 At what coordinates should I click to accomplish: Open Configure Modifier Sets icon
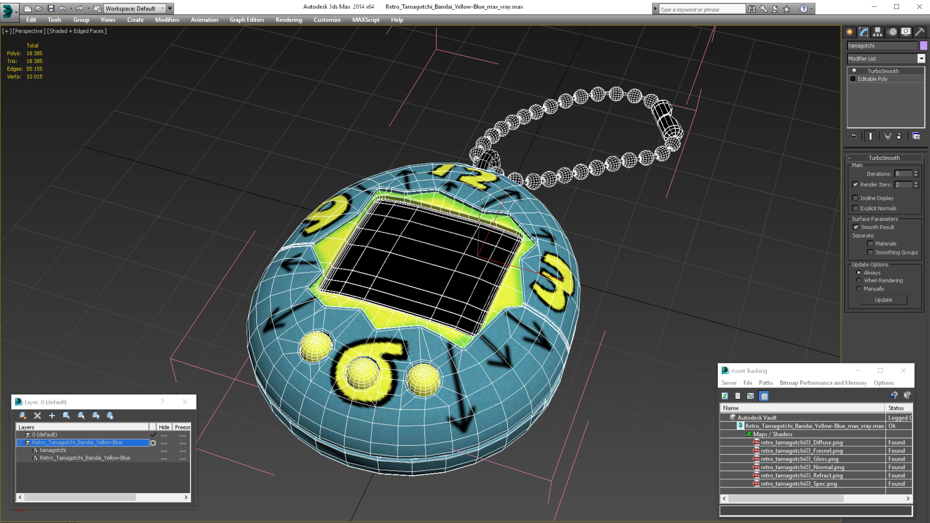(916, 136)
